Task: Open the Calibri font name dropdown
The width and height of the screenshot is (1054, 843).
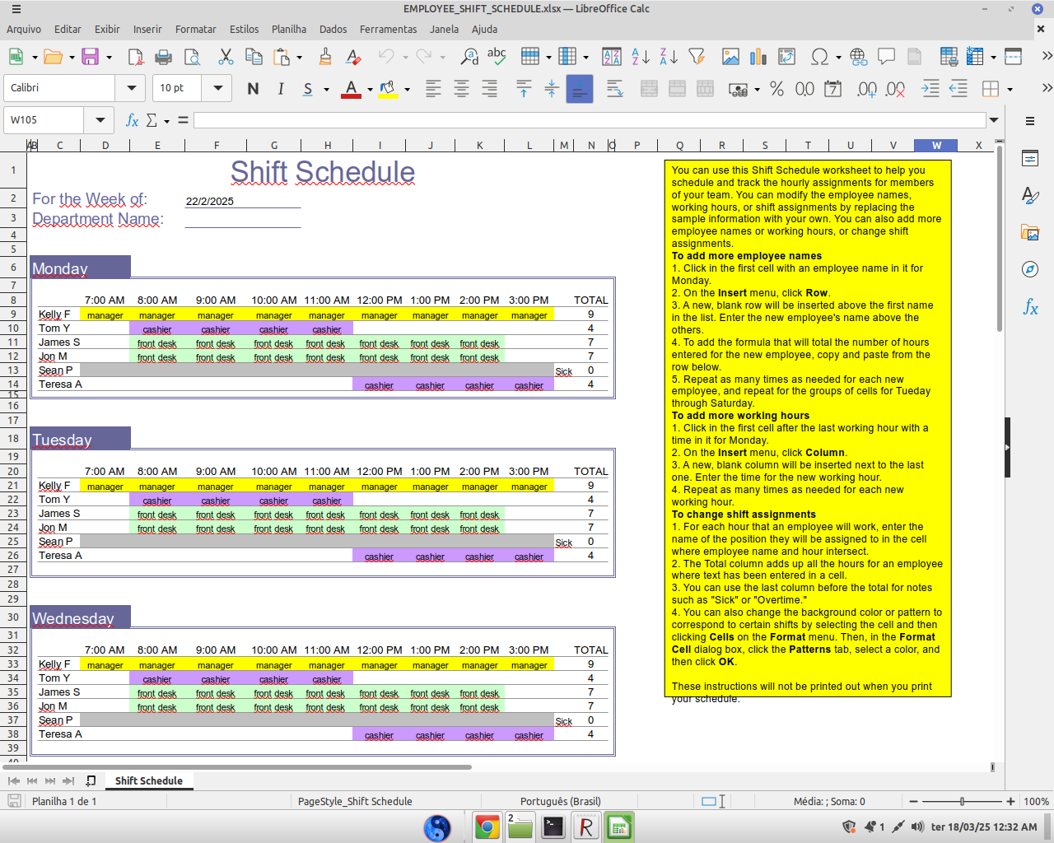Action: (x=130, y=88)
